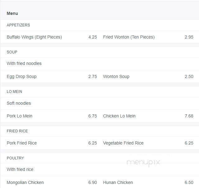Select Fried Wonton (Ten Pieces) item
Image resolution: width=199 pixels, height=188 pixels.
129,37
